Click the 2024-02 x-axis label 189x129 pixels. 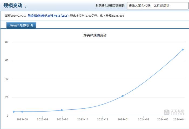click(144, 119)
